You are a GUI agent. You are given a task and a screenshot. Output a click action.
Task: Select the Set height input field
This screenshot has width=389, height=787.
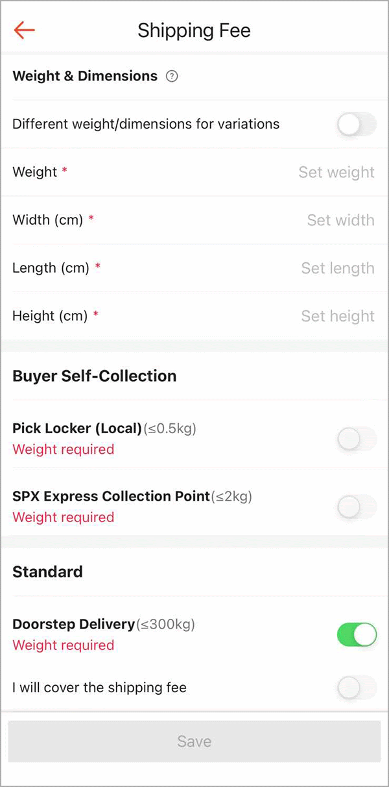point(338,316)
